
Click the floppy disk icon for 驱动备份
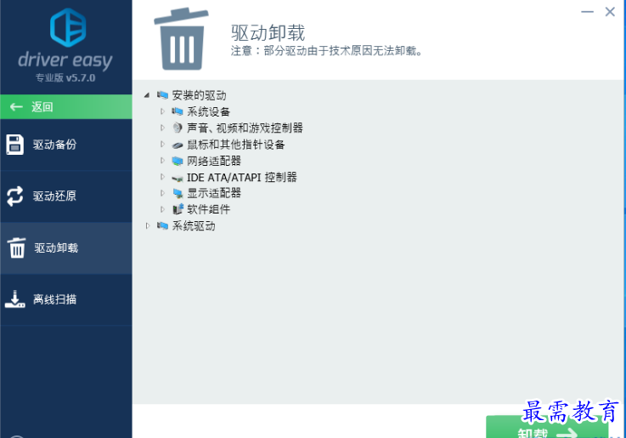pos(14,145)
